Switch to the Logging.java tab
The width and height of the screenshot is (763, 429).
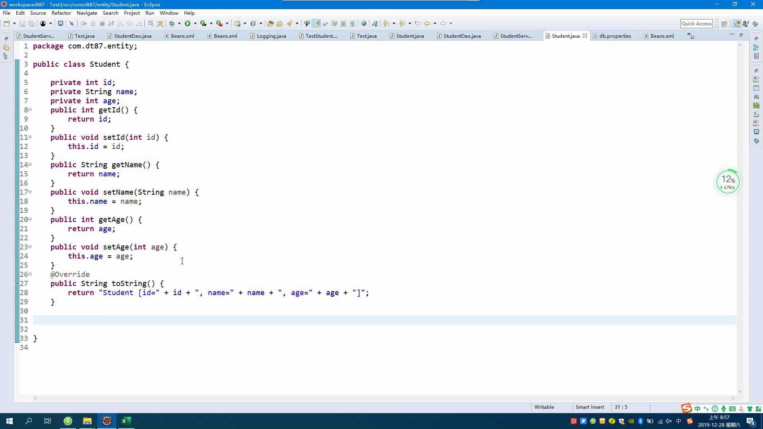271,36
